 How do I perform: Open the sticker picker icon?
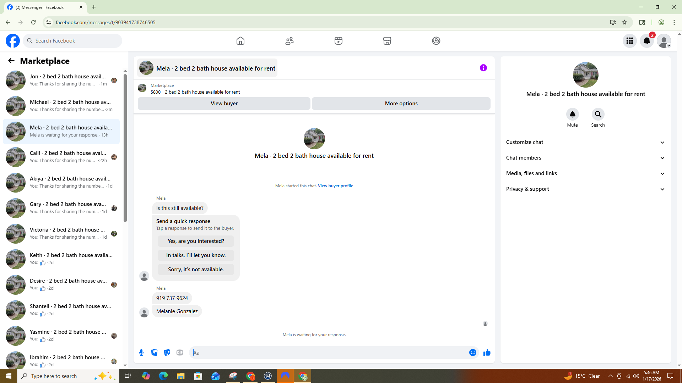pyautogui.click(x=167, y=353)
